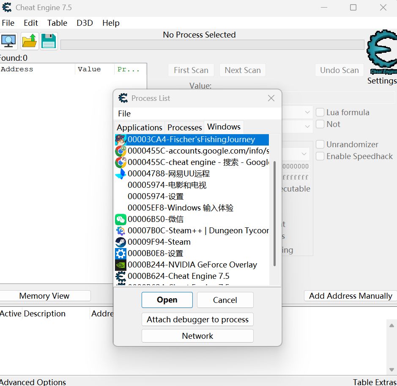Click the gear icon next to 0000B0E8-设置
The height and width of the screenshot is (386, 397).
click(x=120, y=254)
